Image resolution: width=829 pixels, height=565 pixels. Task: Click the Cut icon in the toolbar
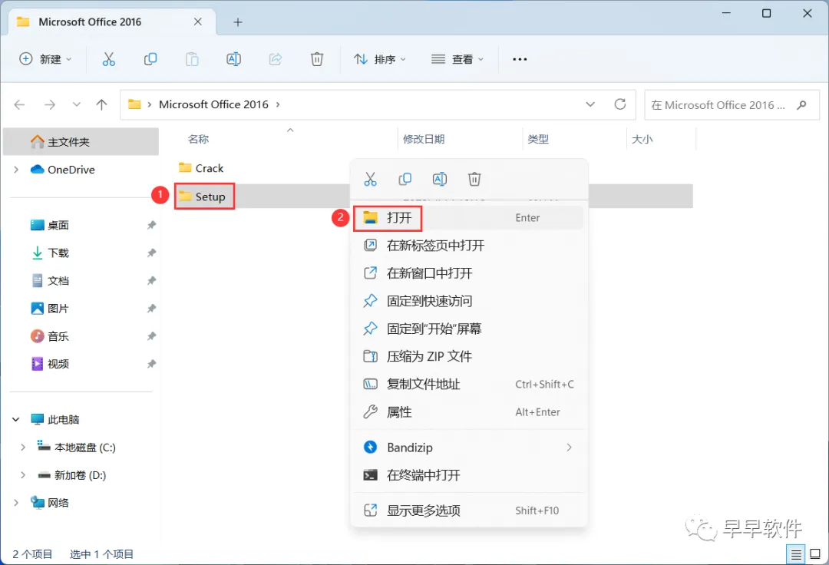point(108,59)
